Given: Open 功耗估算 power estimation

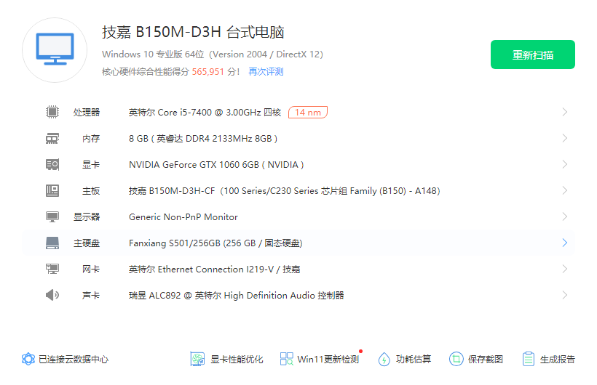Looking at the screenshot, I should pos(404,359).
